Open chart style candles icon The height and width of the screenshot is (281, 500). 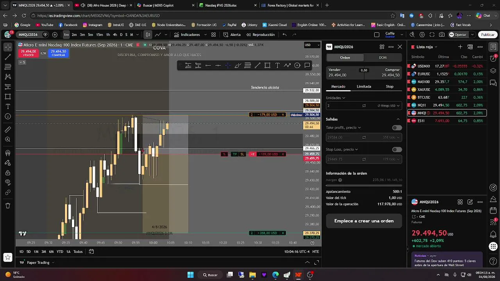click(148, 35)
